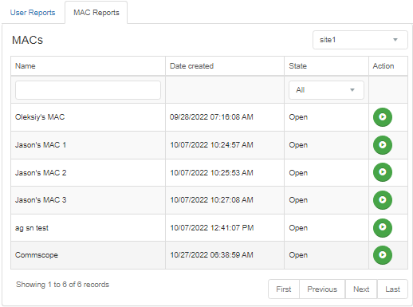Click the green play icon for Commscope
Viewport: 413px width, 307px height.
tap(383, 255)
